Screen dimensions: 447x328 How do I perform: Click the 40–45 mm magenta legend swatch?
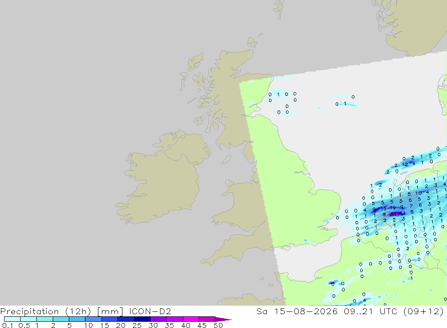pyautogui.click(x=191, y=319)
